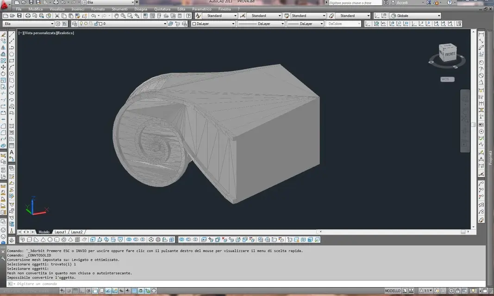Switch to the Layout1 tab
This screenshot has height=296, width=494.
point(60,232)
